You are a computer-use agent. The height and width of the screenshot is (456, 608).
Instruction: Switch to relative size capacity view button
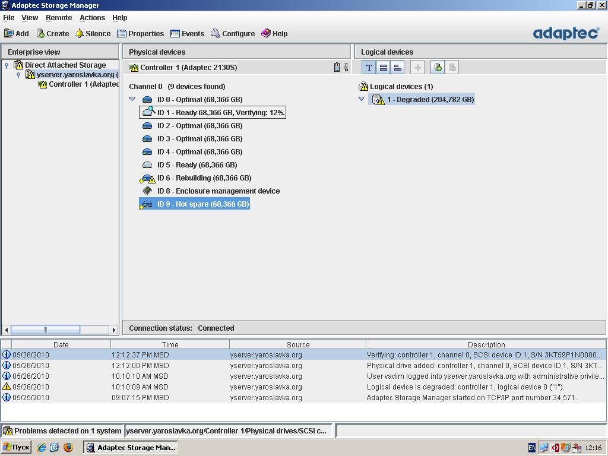(397, 68)
